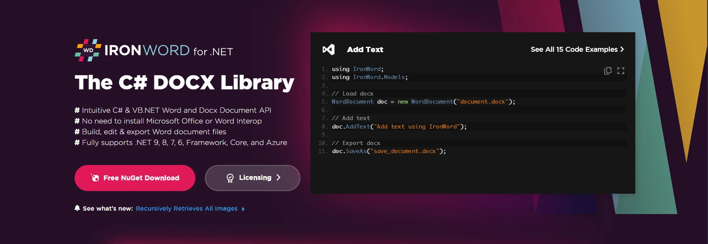Click the IRONWORD for .NET wordmark
The height and width of the screenshot is (244, 708).
tap(168, 51)
